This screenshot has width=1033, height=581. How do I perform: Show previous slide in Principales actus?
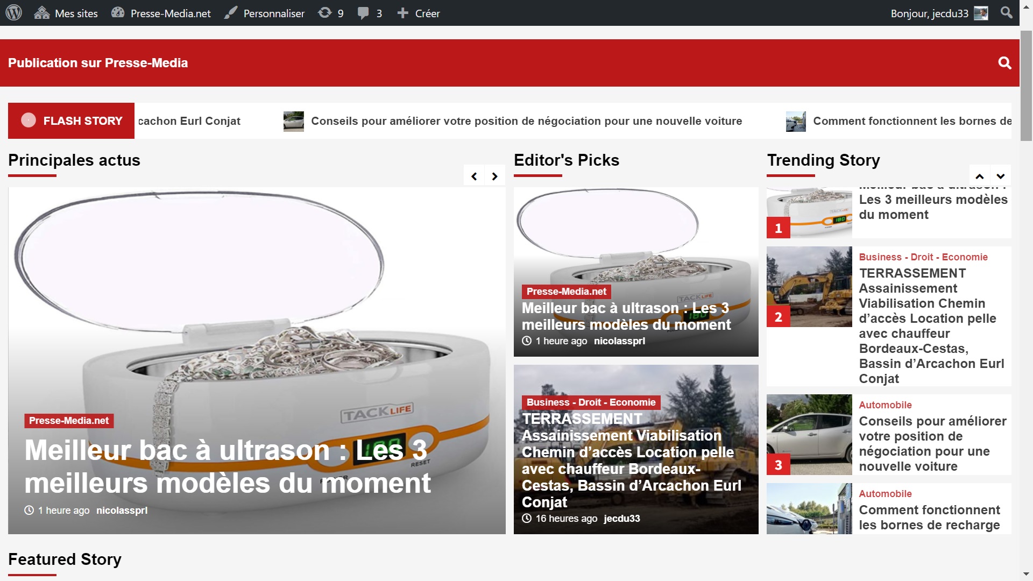pyautogui.click(x=474, y=176)
